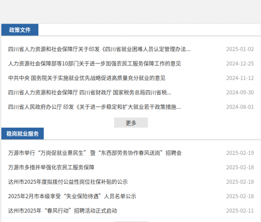Click the 2024-08-01 date label

[240, 107]
